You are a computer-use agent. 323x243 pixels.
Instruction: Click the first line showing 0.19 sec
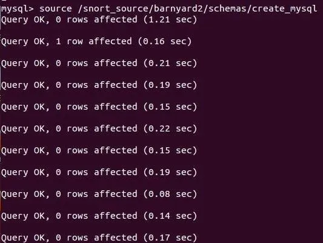(x=99, y=85)
